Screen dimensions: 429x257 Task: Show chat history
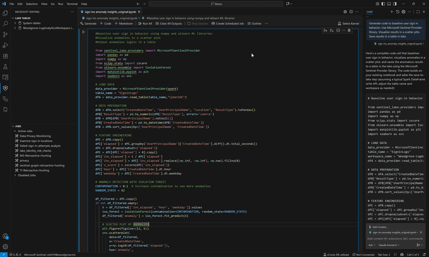398,12
